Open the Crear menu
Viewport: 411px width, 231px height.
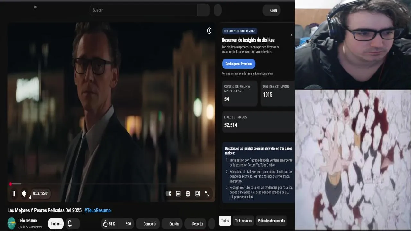click(272, 10)
